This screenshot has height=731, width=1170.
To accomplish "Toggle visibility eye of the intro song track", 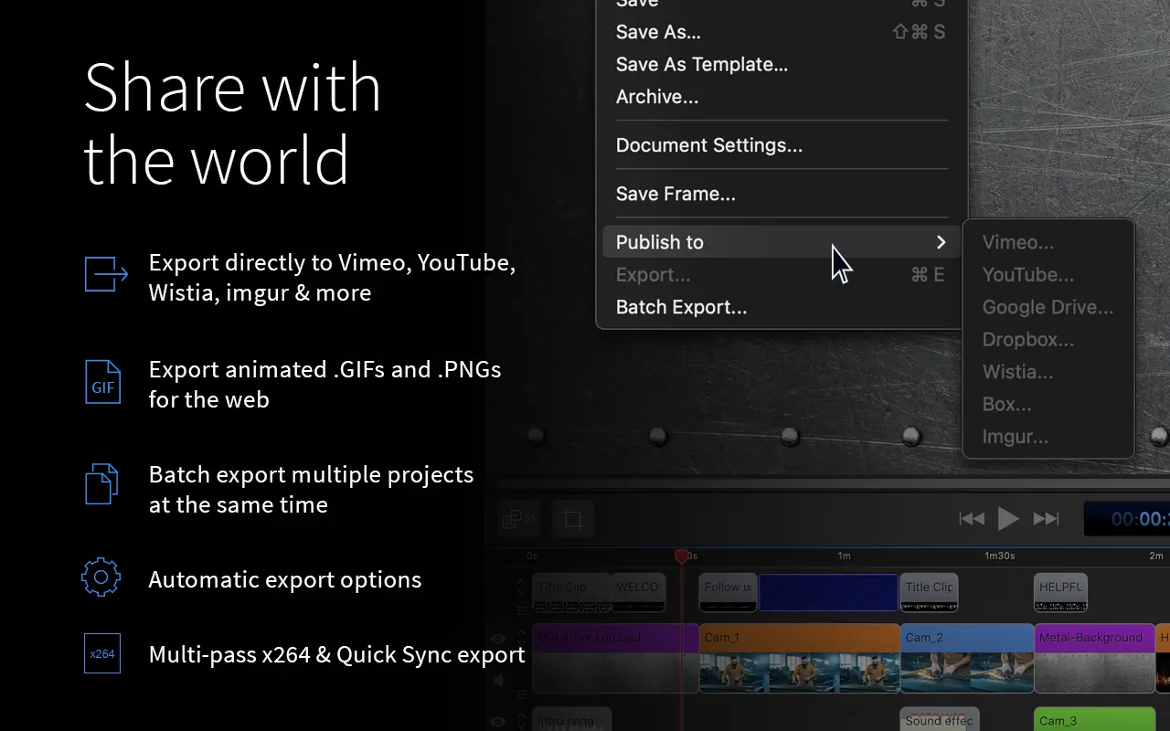I will click(x=498, y=722).
